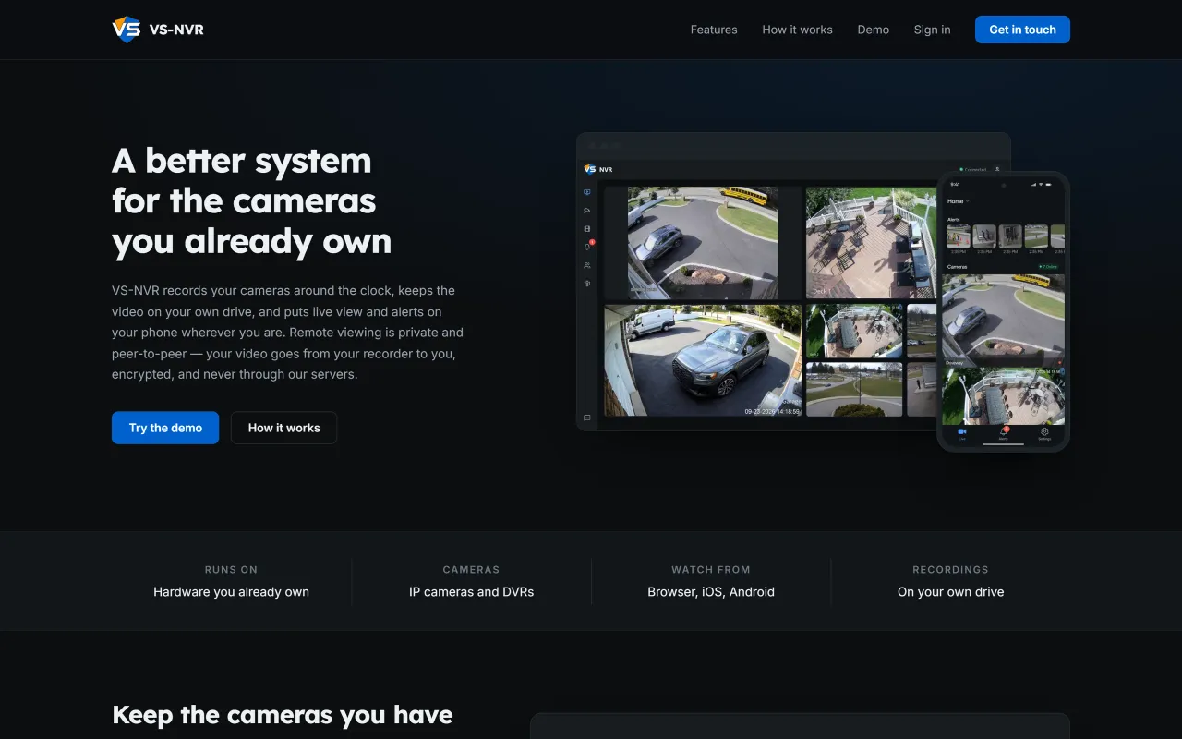Tap the Alerts bell tab on phone mockup
The image size is (1182, 739).
tap(1004, 433)
